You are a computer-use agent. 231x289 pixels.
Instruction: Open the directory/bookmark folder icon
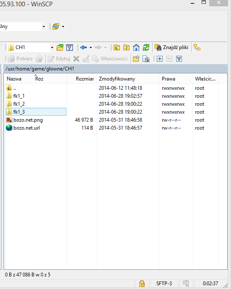[60, 47]
